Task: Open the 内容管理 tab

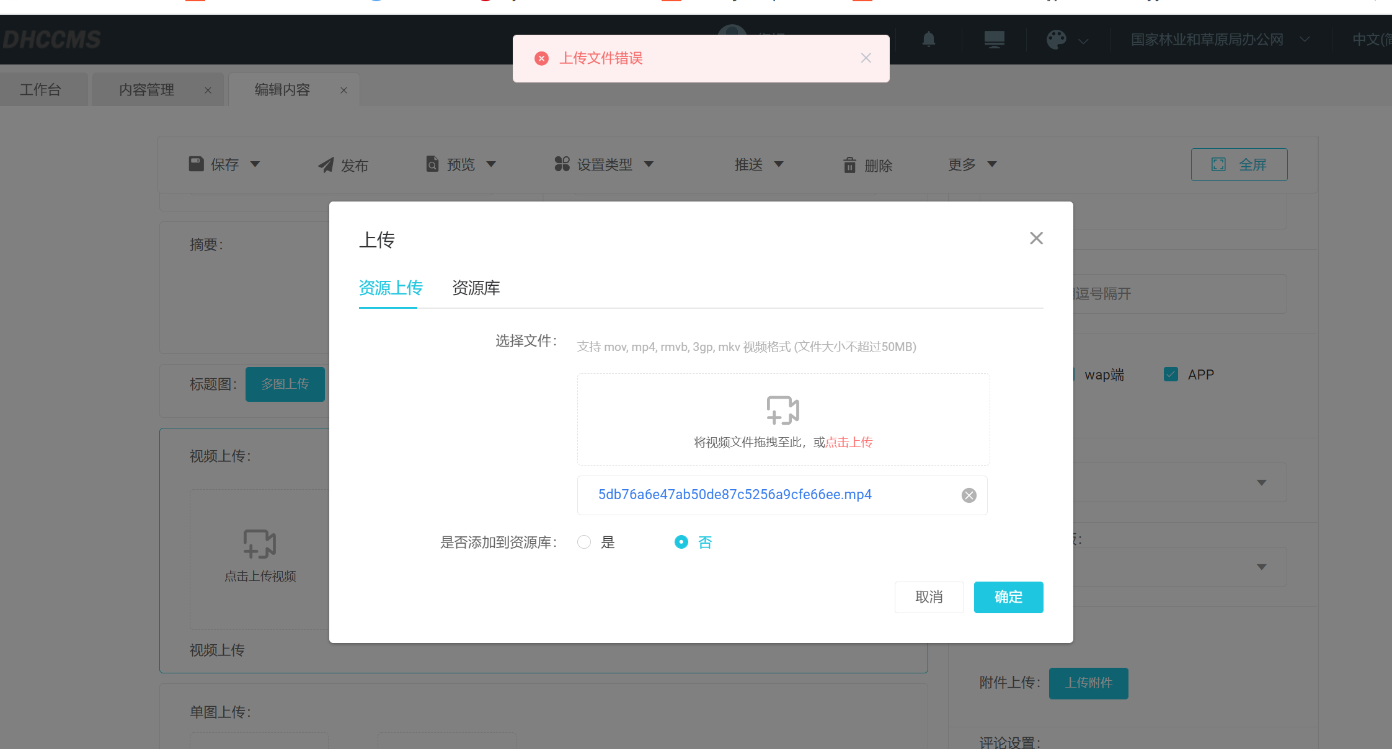Action: tap(146, 90)
